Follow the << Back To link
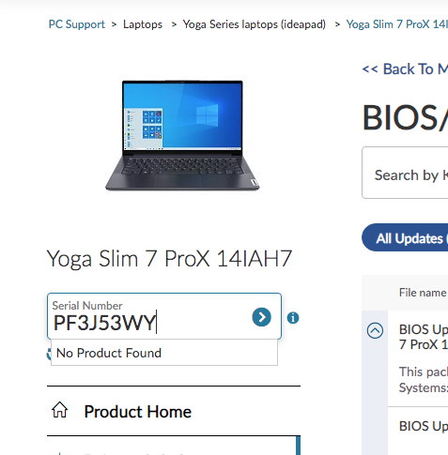448x455 pixels. [x=405, y=69]
